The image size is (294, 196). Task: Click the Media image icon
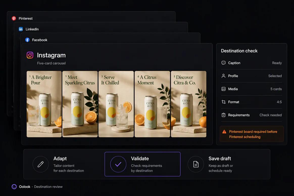click(x=224, y=89)
